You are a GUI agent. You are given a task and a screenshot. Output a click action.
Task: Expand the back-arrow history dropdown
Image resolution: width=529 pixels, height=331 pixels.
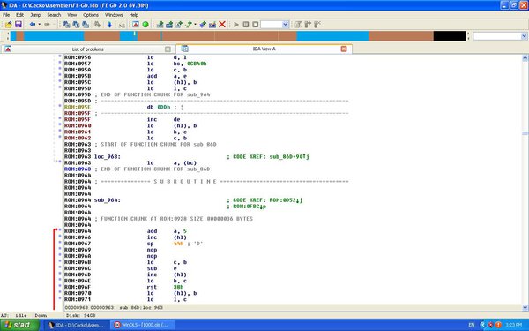click(x=40, y=25)
